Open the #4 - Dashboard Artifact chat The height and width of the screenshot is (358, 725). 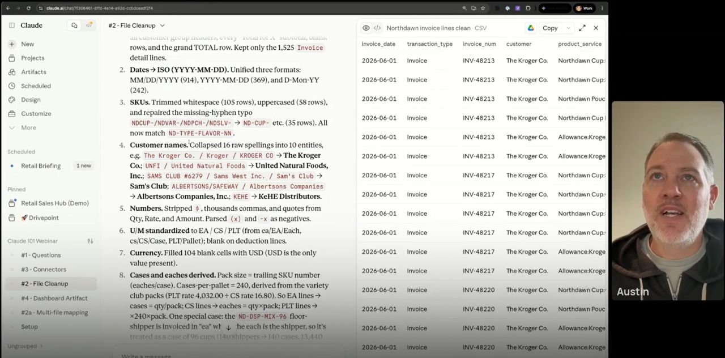(54, 299)
